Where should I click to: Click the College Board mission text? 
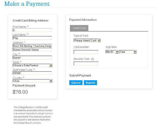[x=33, y=115]
